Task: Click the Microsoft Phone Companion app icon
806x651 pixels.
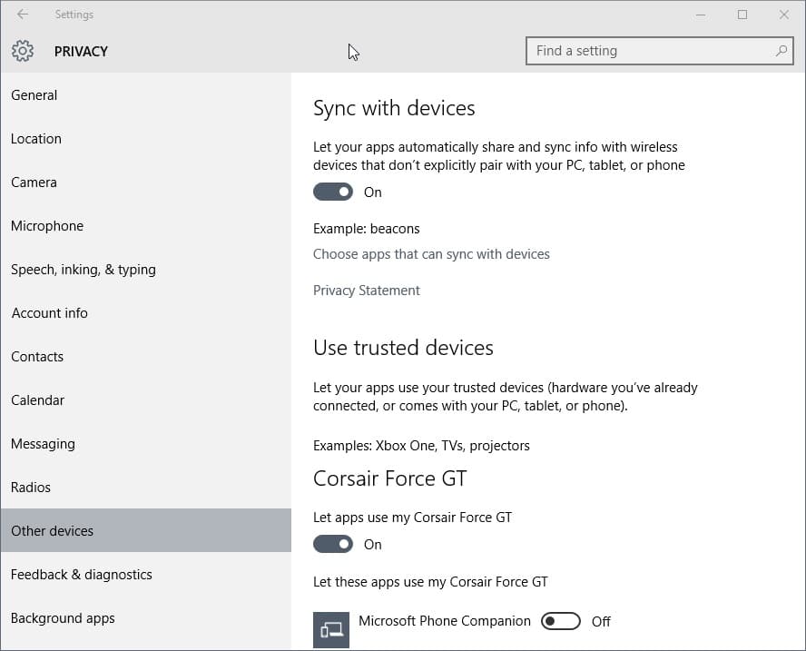Action: tap(331, 628)
